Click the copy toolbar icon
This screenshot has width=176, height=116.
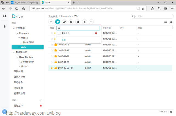click(x=78, y=22)
